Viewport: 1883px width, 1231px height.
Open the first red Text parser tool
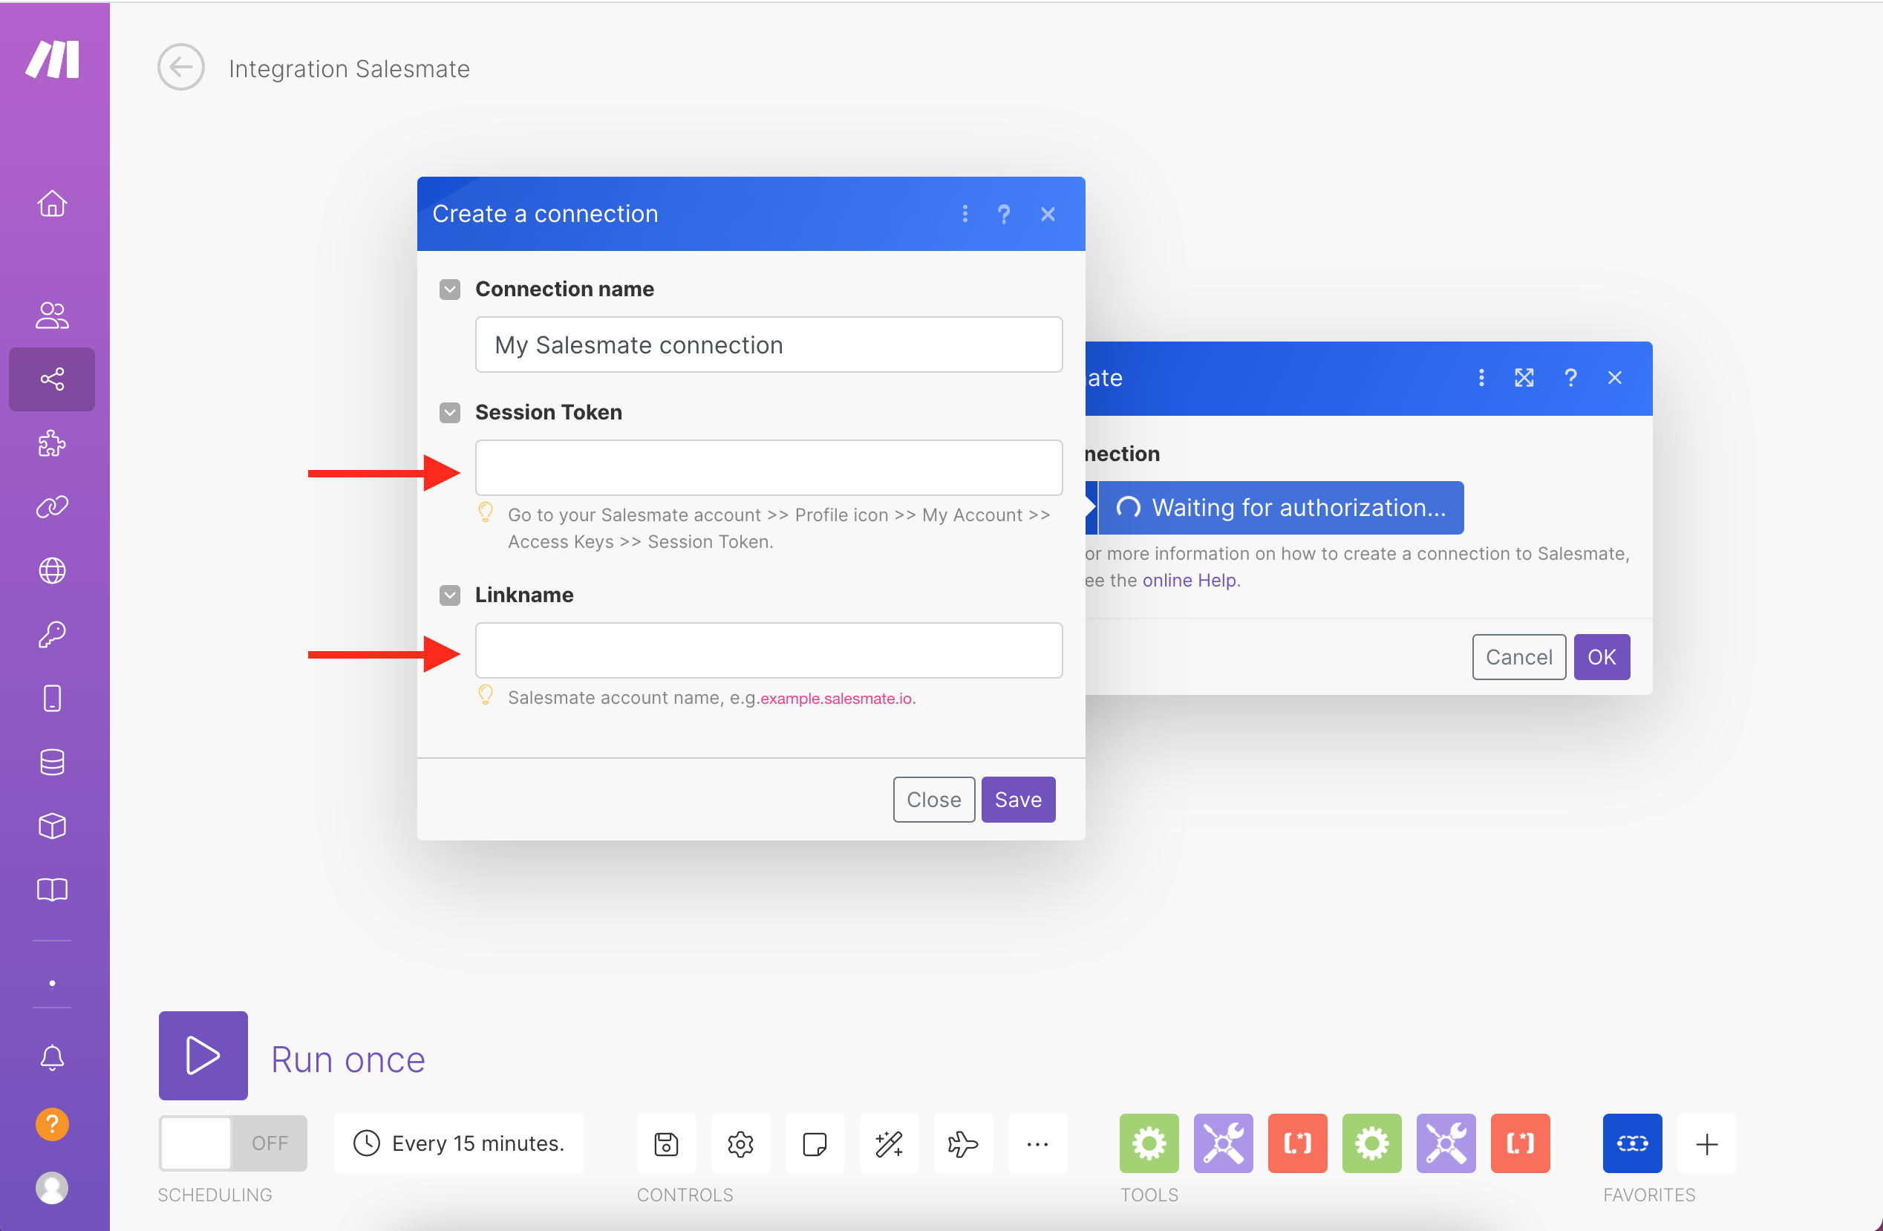pyautogui.click(x=1299, y=1144)
